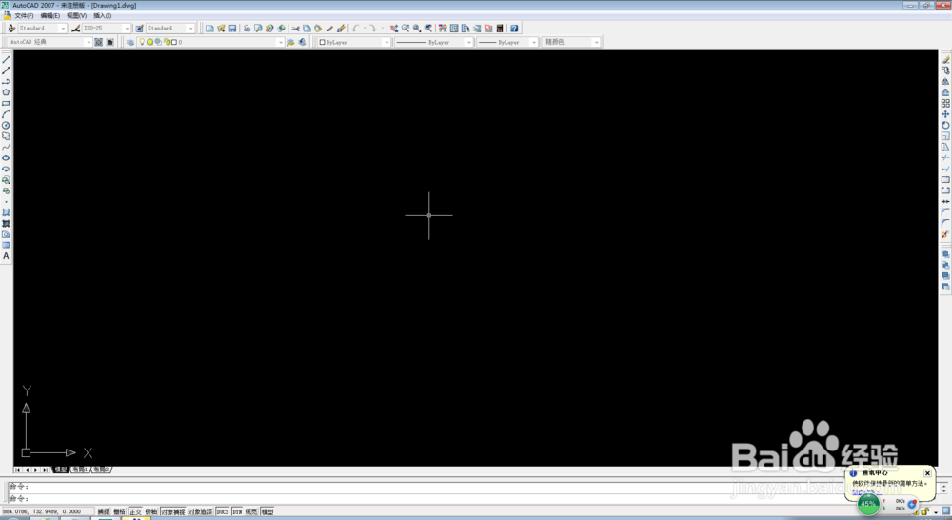The image size is (952, 520).
Task: Switch to the 布局1 layout tab
Action: coord(80,470)
